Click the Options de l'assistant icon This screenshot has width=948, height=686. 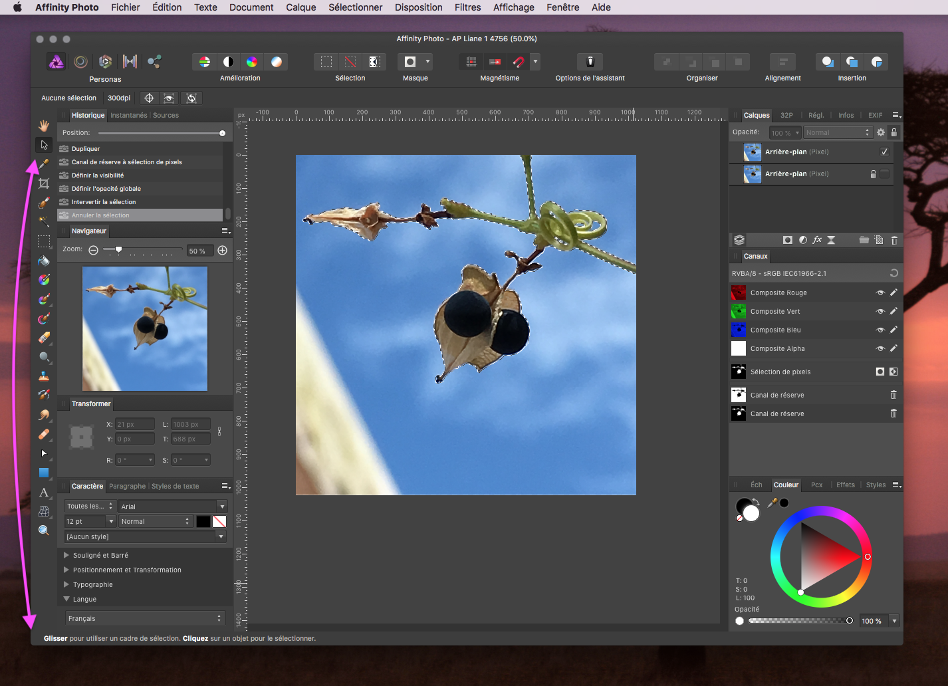[590, 62]
